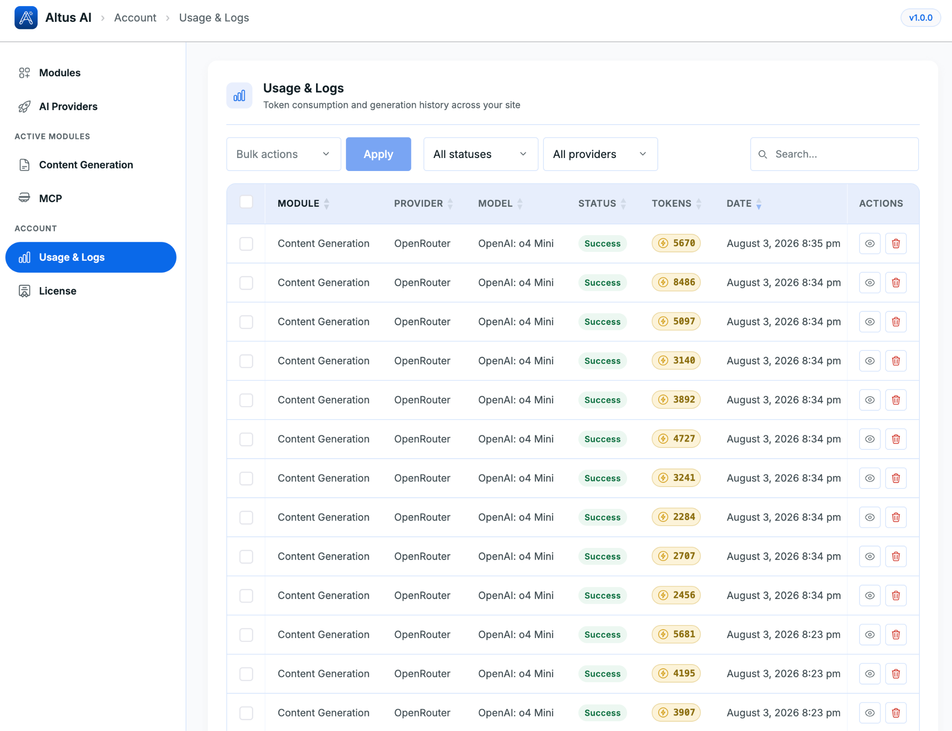The height and width of the screenshot is (731, 952).
Task: Sort the table by Status column
Action: tap(602, 204)
